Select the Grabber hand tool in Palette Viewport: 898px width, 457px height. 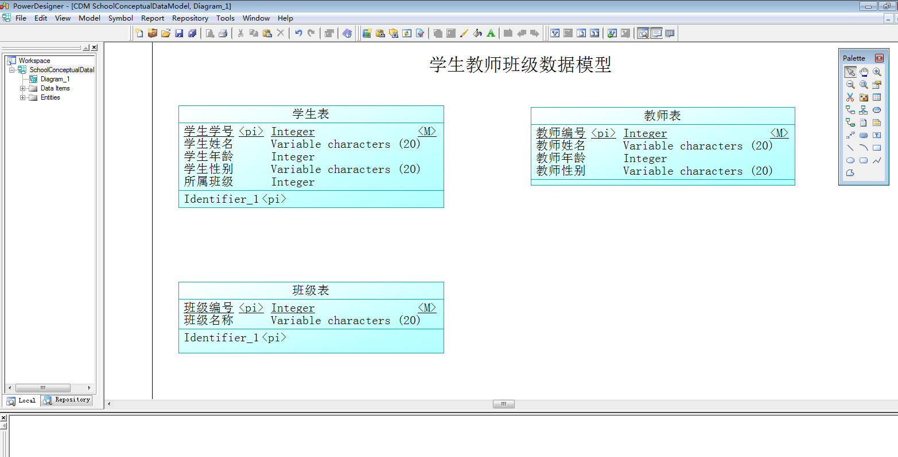tap(864, 72)
